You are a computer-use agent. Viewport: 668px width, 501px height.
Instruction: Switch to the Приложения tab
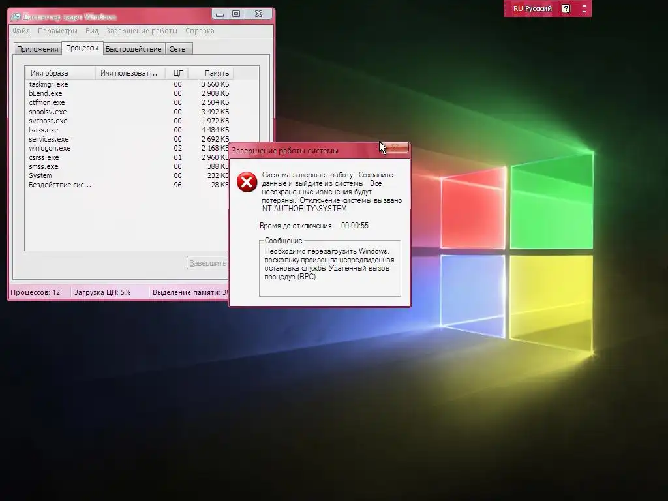37,49
